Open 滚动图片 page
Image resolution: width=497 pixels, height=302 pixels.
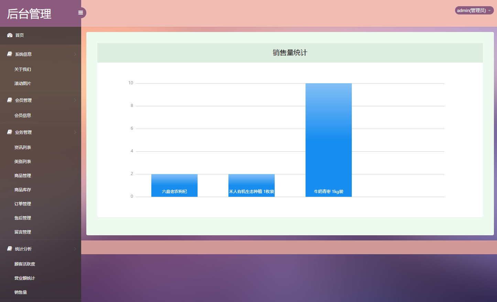point(23,84)
